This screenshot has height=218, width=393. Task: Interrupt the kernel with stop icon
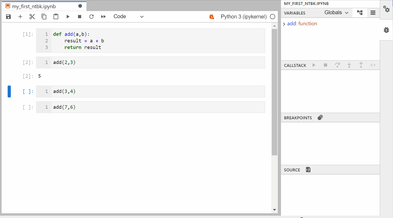pyautogui.click(x=79, y=16)
